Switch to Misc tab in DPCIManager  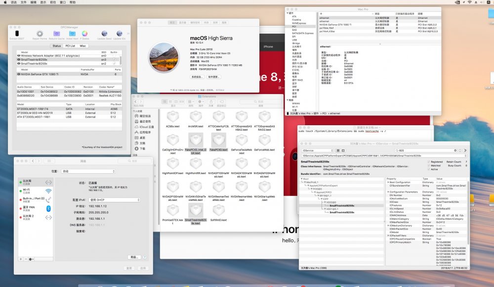(82, 46)
